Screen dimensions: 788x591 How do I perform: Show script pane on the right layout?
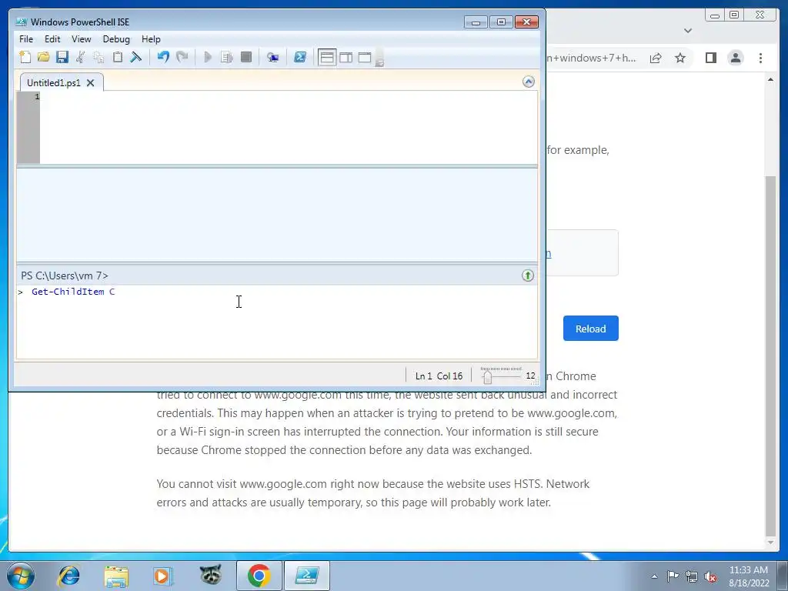346,57
